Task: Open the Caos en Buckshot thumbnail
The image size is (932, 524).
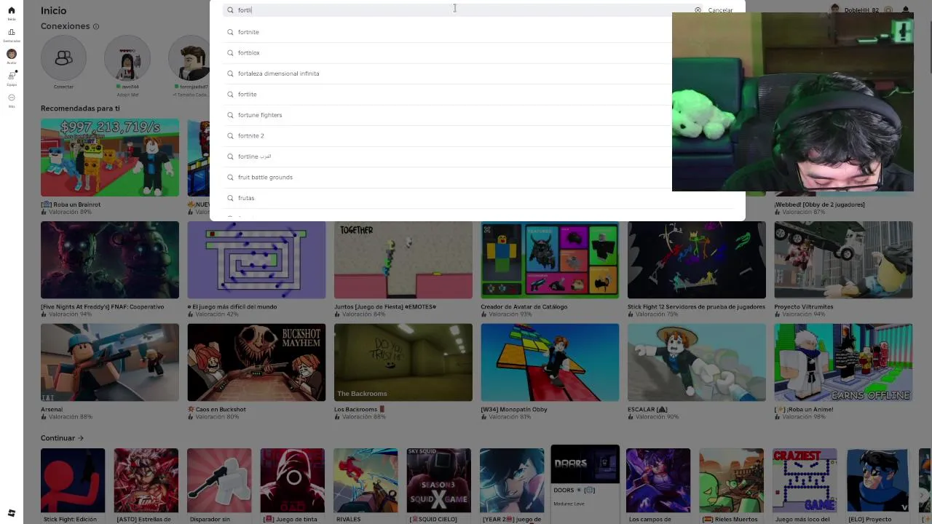Action: click(256, 362)
